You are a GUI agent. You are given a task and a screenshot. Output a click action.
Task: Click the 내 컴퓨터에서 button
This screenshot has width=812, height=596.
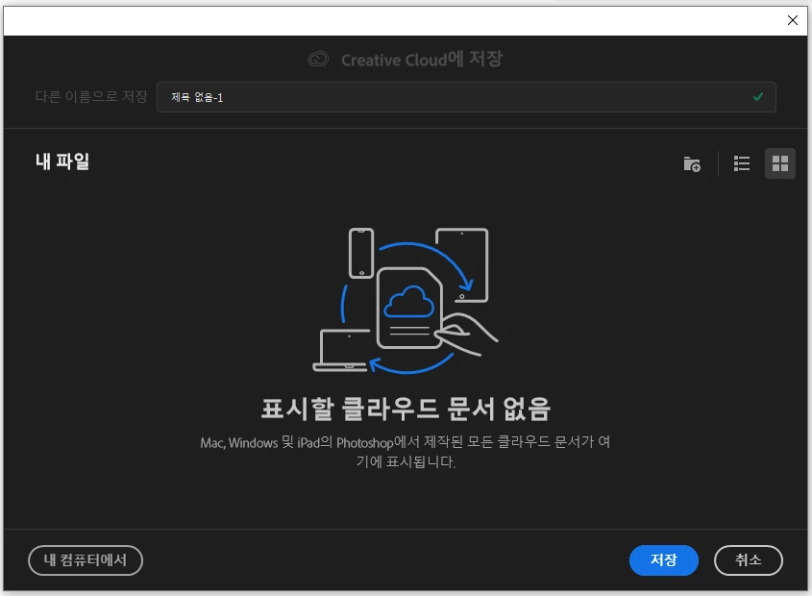click(x=86, y=560)
